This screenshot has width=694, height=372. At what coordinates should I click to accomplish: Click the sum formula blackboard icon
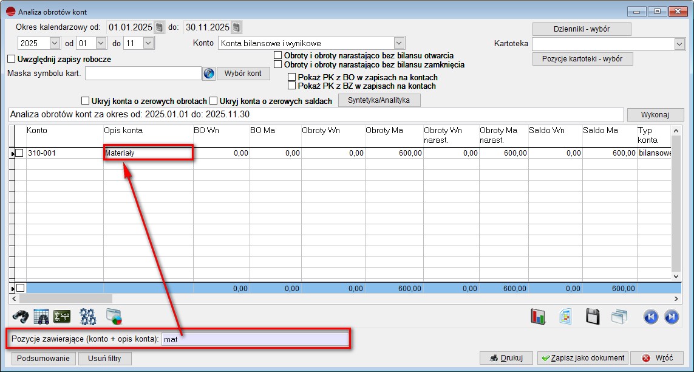62,316
